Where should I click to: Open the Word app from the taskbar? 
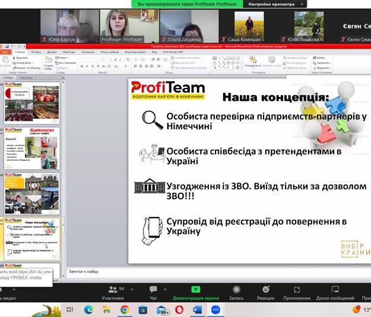197,310
